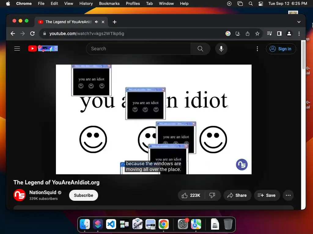313x234 pixels.
Task: Open the View menu
Action: pos(68,3)
